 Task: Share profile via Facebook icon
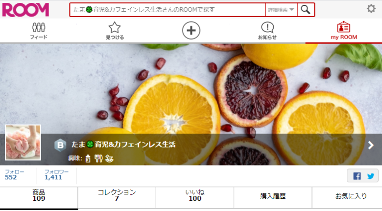(357, 176)
